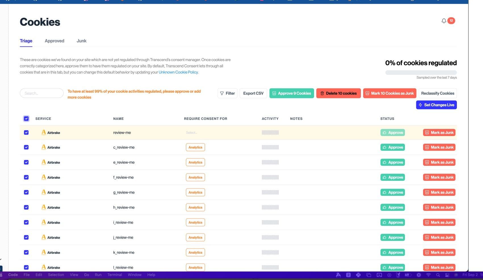Viewport: 483px width, 280px height.
Task: Open Analytics purpose dropdown for j_review-me
Action: coord(195,237)
